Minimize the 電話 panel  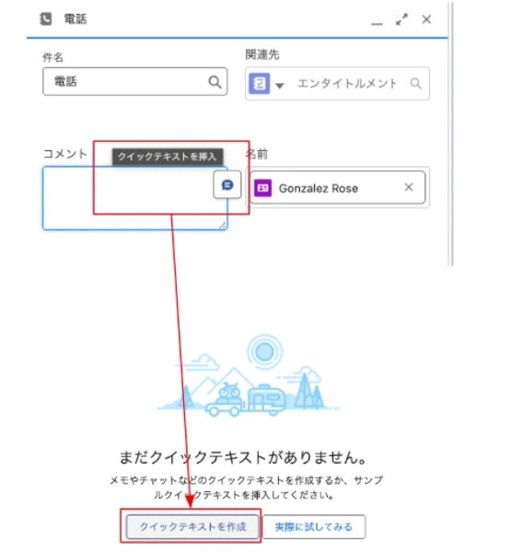(x=377, y=23)
